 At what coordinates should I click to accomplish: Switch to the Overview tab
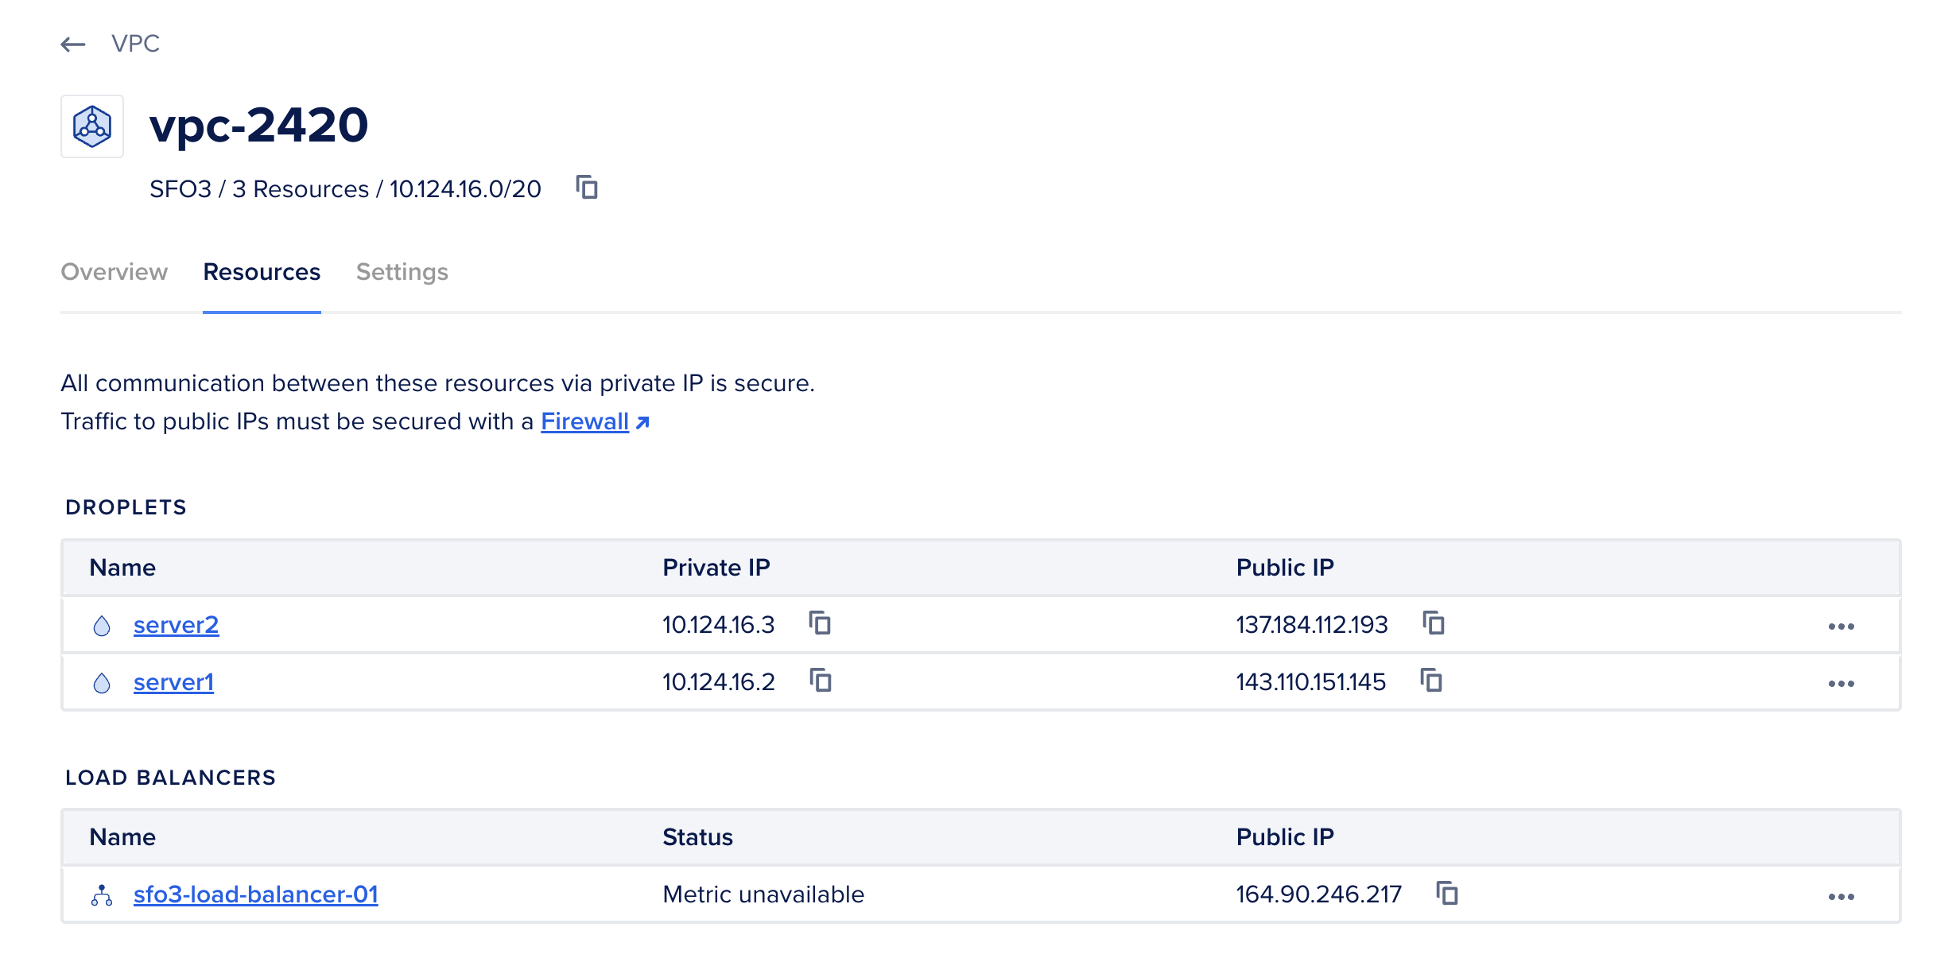coord(114,273)
